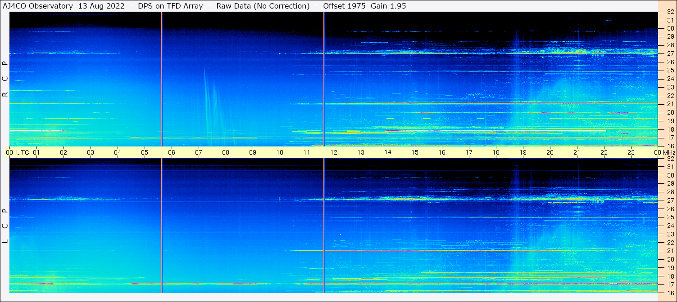This screenshot has width=677, height=302.
Task: Click the 07 hour label on the UTC axis
Action: [x=199, y=152]
